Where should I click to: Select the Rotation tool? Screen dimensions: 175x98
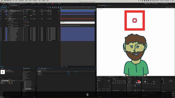(7, 4)
